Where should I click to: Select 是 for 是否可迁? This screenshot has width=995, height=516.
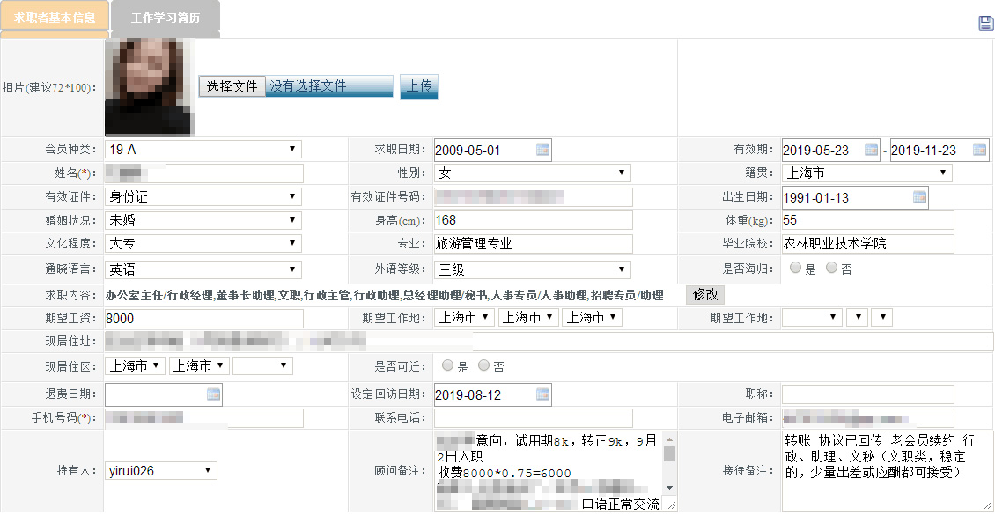447,365
